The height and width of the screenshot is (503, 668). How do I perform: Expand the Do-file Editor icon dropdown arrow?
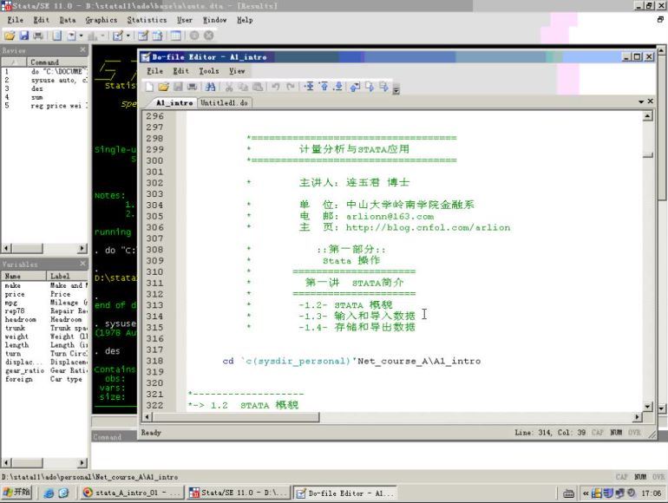128,36
